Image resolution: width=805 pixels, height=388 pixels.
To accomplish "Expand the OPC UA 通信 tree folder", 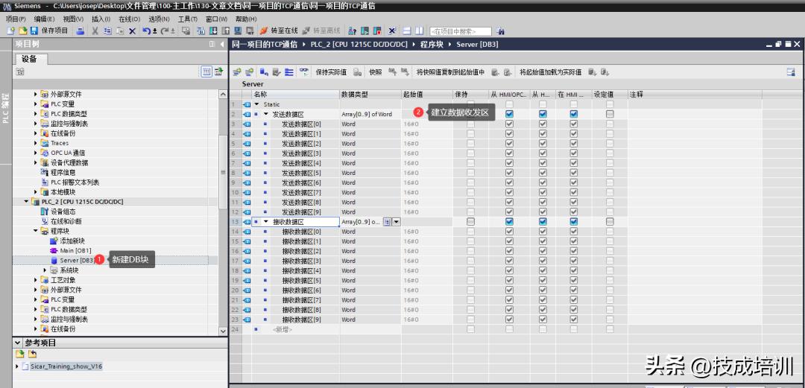I will point(36,153).
